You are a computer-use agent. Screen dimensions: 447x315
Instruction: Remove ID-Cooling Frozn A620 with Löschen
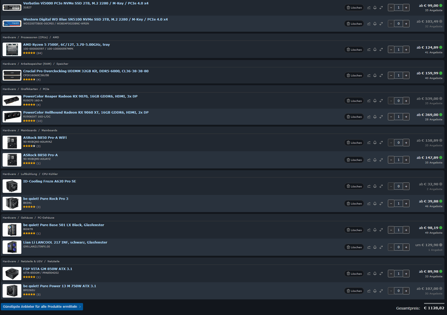coord(354,186)
